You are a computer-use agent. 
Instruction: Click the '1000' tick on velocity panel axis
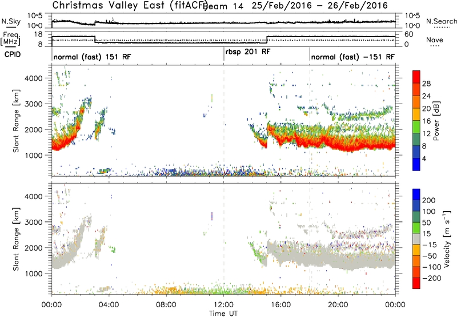[33, 274]
